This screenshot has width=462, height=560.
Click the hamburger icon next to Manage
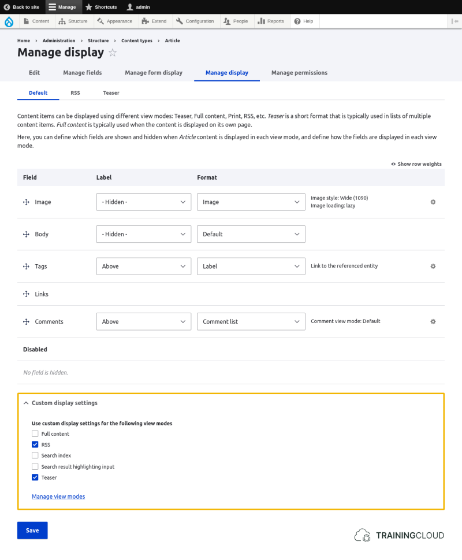point(53,7)
